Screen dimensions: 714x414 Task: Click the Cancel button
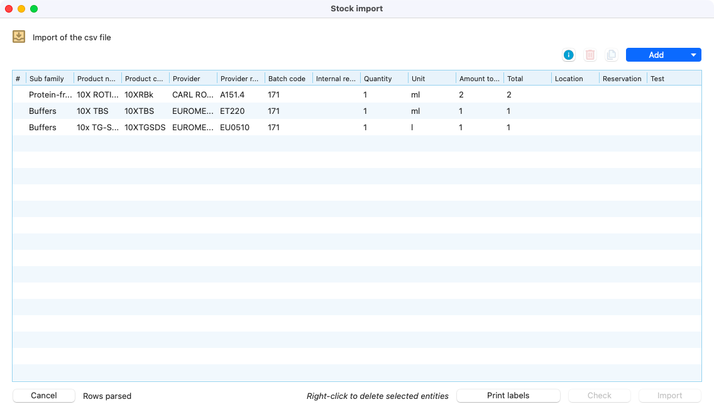(x=44, y=396)
